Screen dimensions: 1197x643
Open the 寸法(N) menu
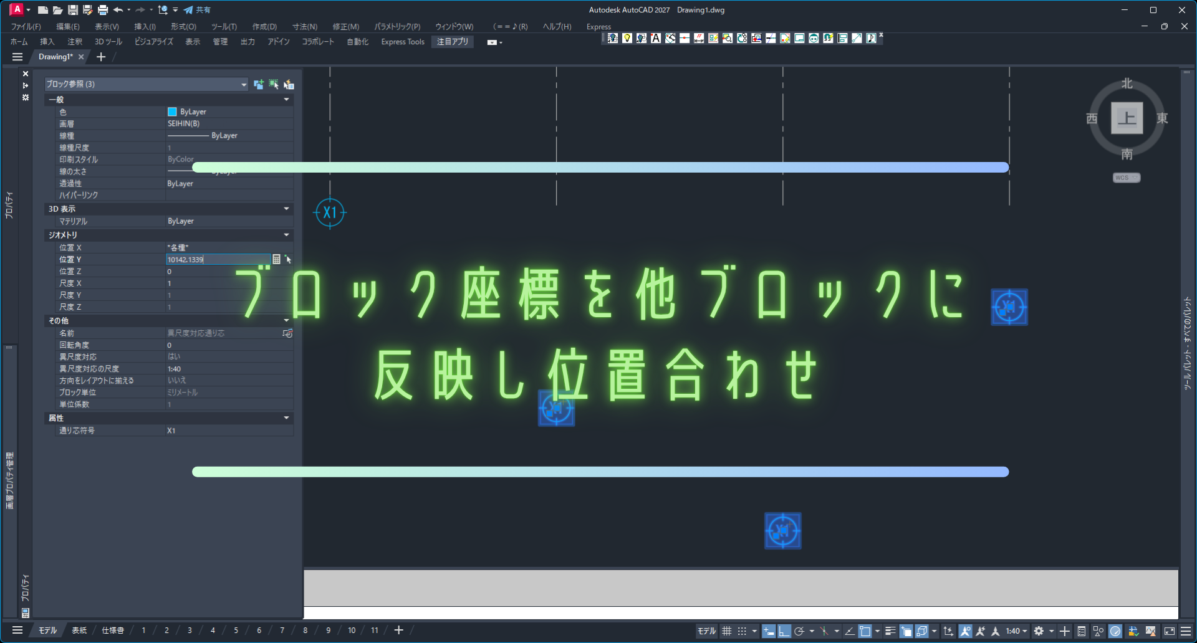(305, 27)
